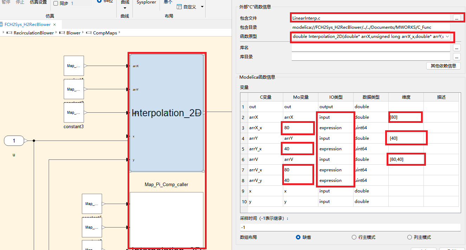Browse for 包含文件 with the ... button
466x250 pixels.
[457, 18]
